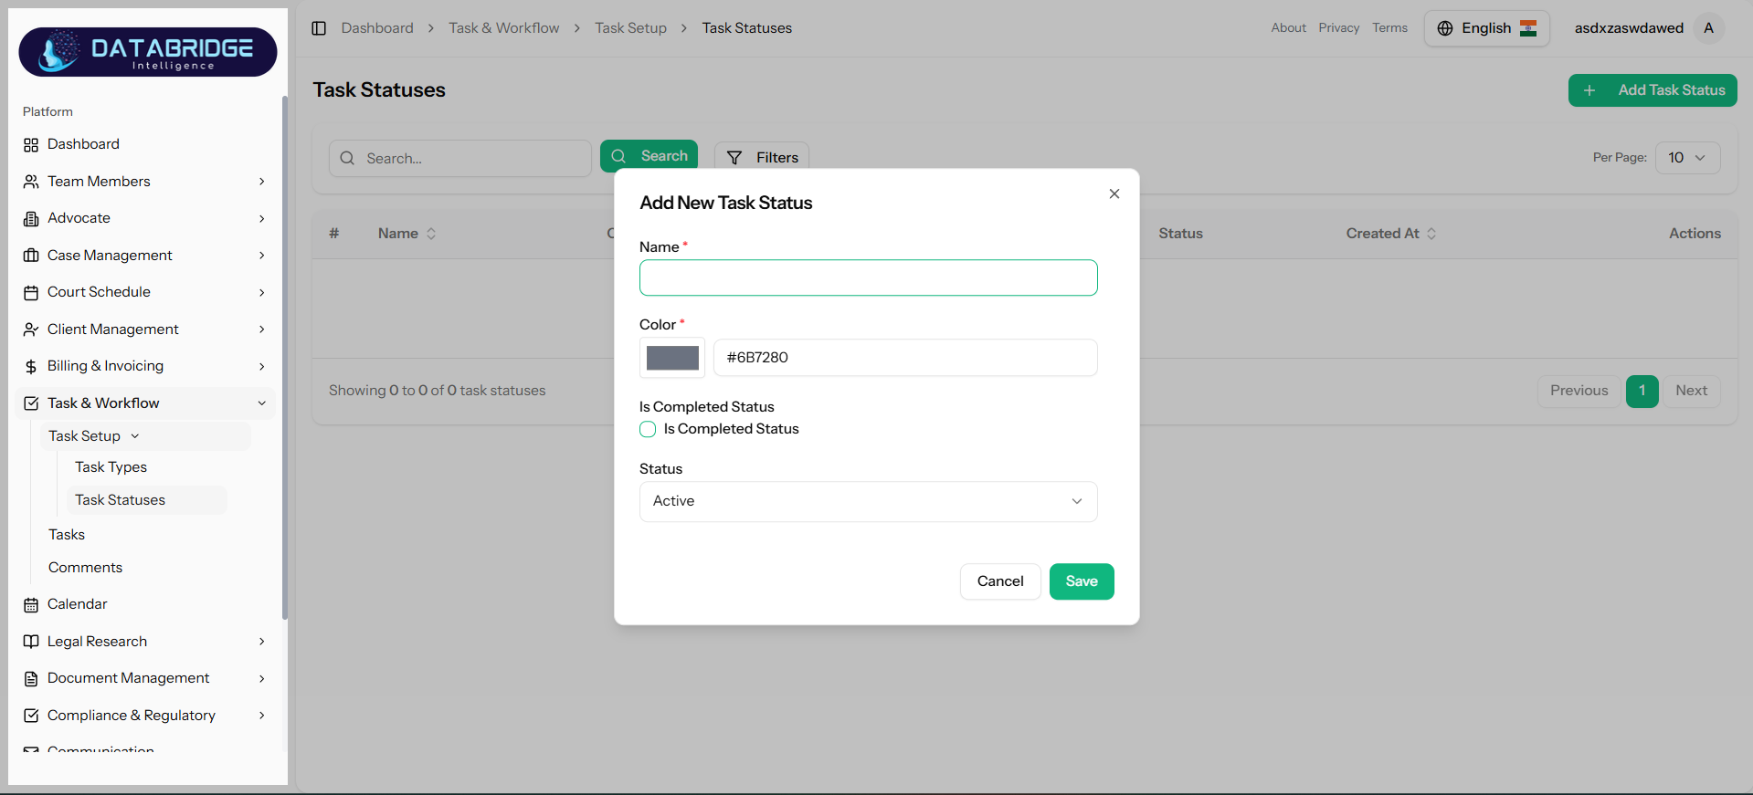1753x795 pixels.
Task: Open the Per Page dropdown
Action: tap(1687, 158)
